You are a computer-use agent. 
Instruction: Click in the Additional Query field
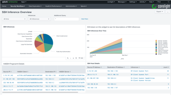[66, 19]
